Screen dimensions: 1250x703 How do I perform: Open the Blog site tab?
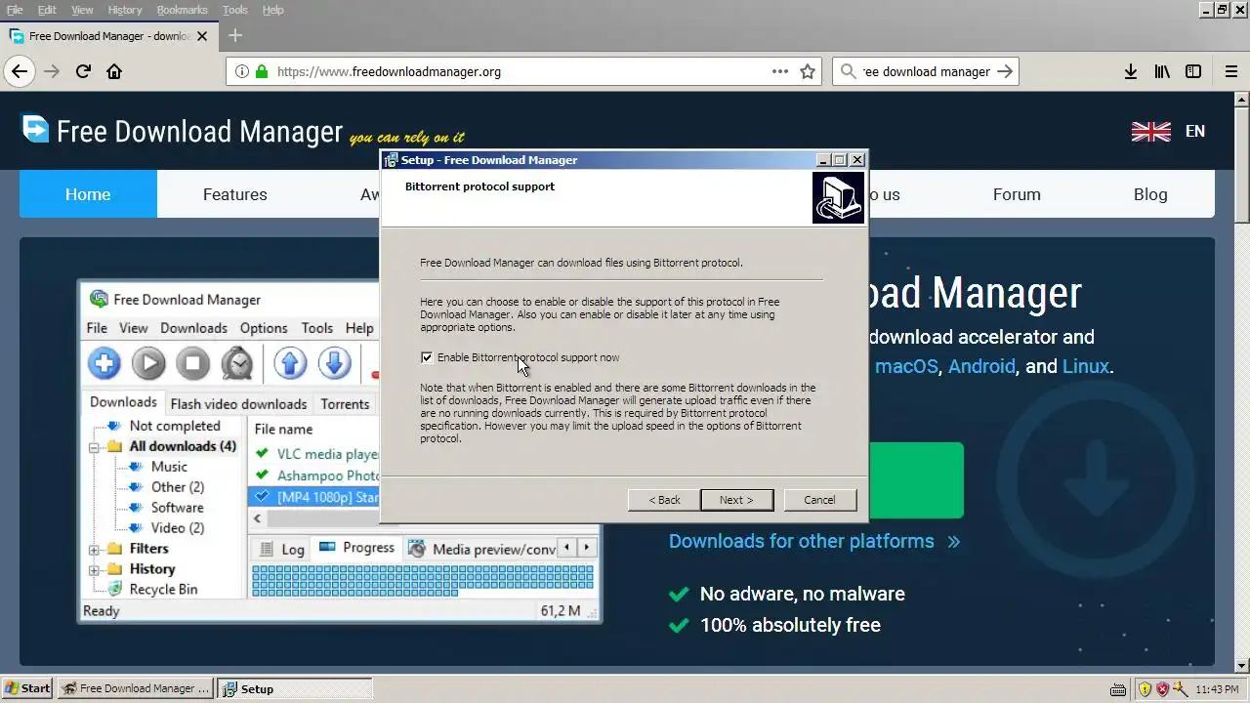coord(1150,194)
